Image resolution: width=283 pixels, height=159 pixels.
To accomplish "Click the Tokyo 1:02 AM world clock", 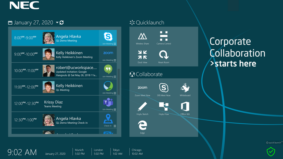I will (117, 152).
